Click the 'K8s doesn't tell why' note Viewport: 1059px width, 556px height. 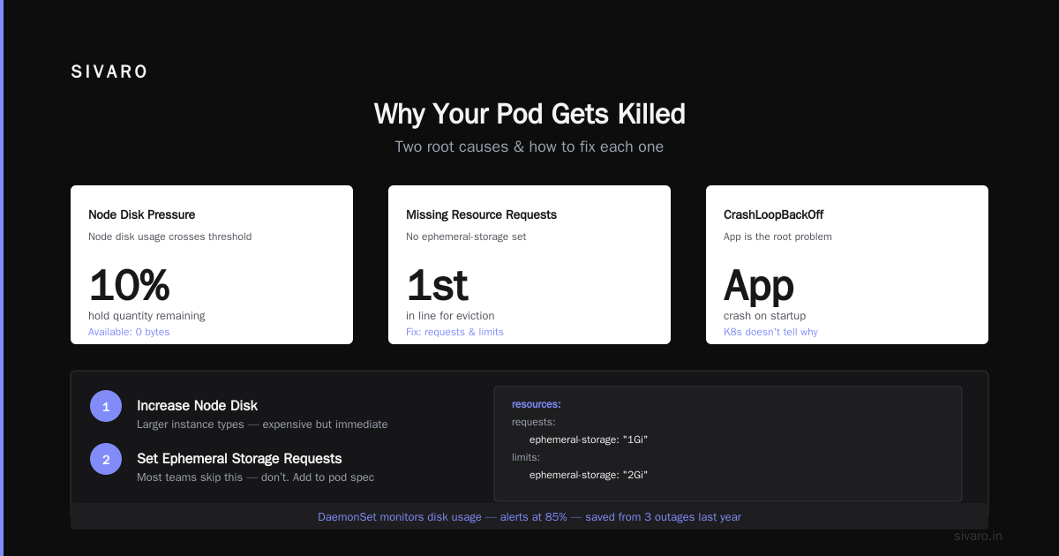770,332
